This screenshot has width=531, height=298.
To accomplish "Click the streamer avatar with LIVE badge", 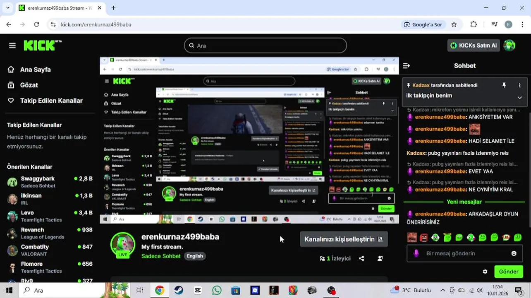I will pos(123,245).
